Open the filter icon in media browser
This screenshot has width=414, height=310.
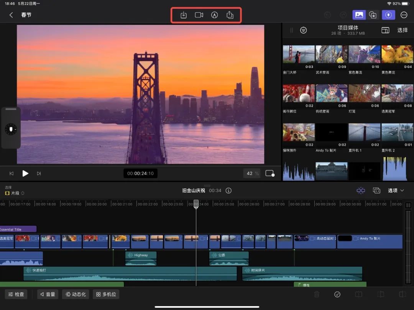click(x=303, y=30)
